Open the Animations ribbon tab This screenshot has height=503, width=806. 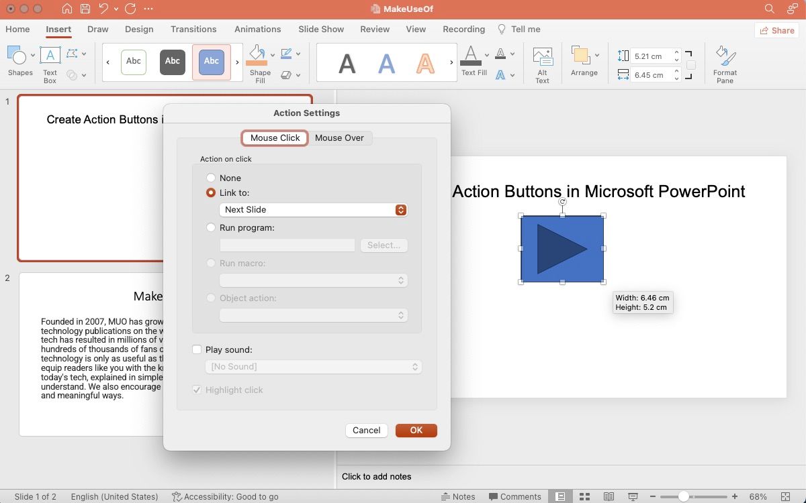257,29
